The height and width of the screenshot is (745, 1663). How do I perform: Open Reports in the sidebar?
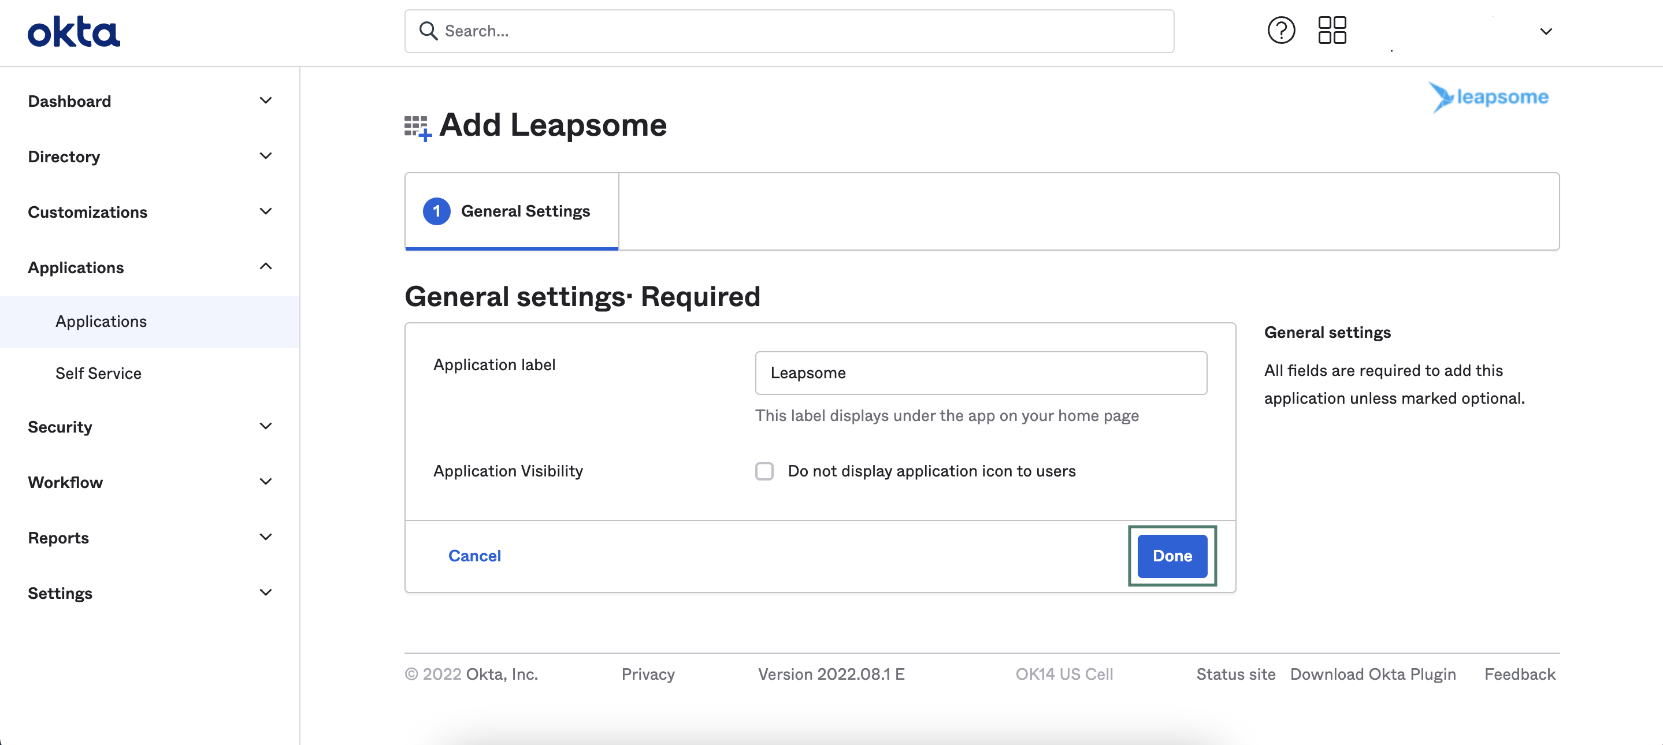tap(58, 538)
